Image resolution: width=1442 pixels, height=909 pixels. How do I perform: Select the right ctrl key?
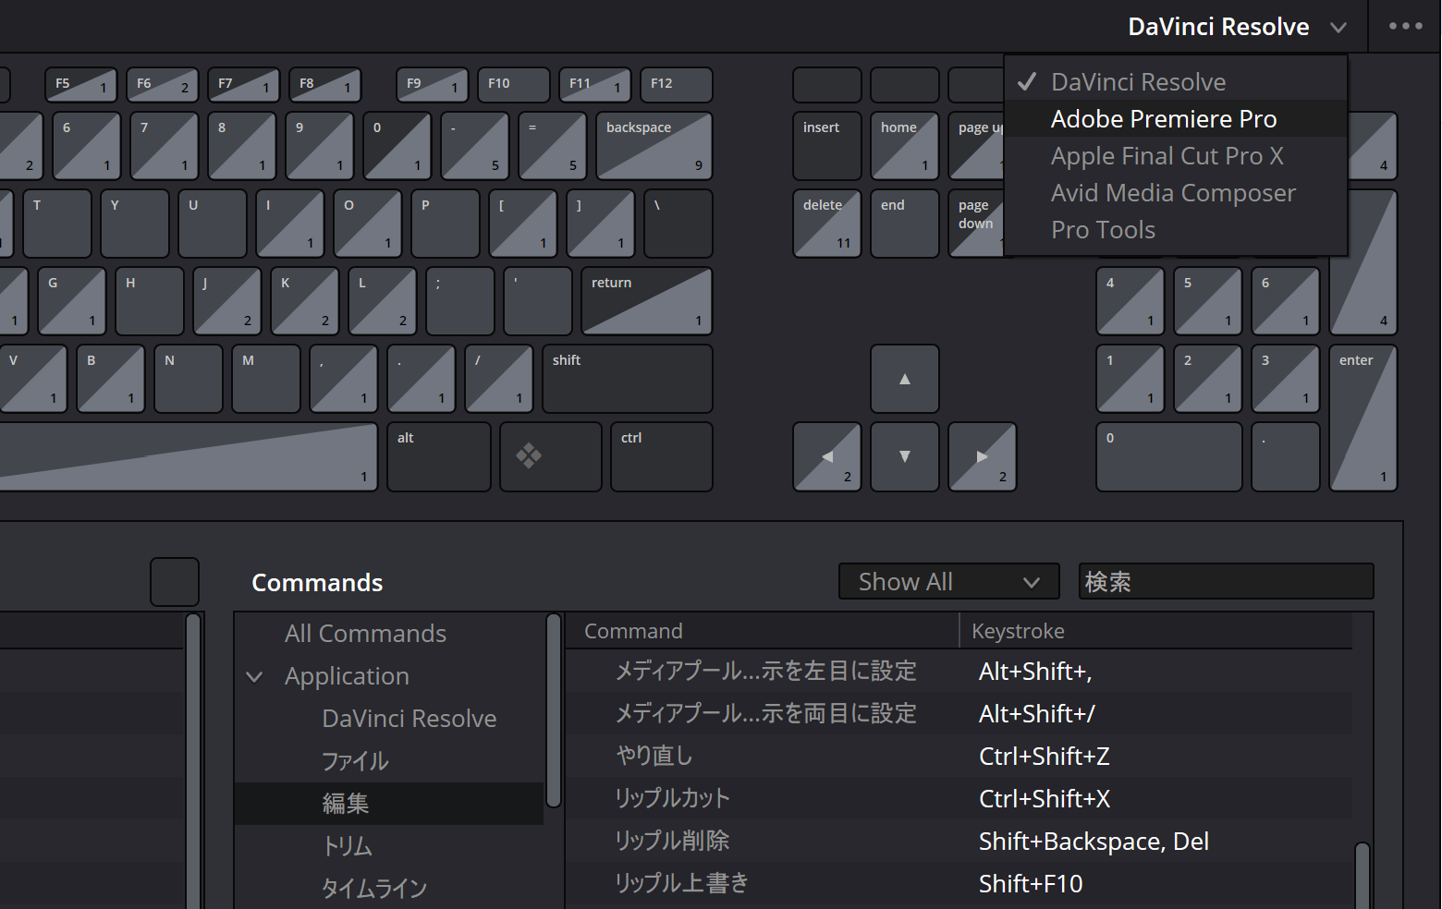(x=662, y=456)
